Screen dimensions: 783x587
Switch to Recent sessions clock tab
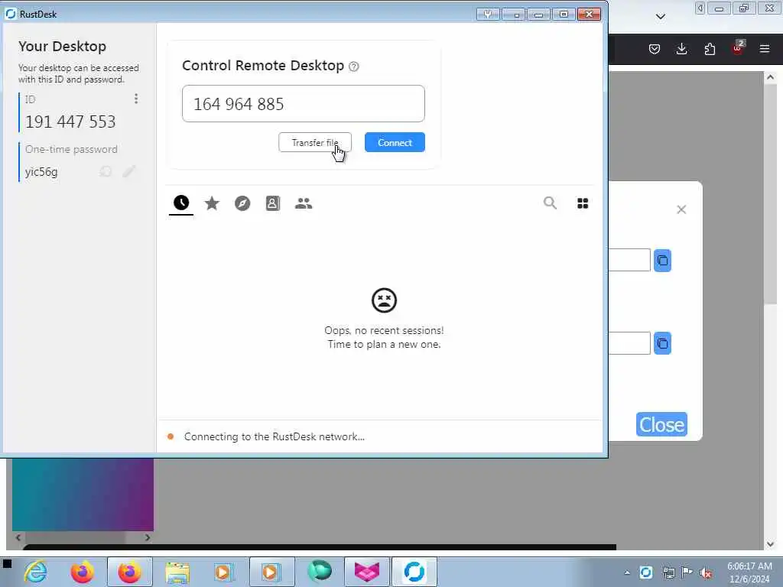(x=180, y=203)
